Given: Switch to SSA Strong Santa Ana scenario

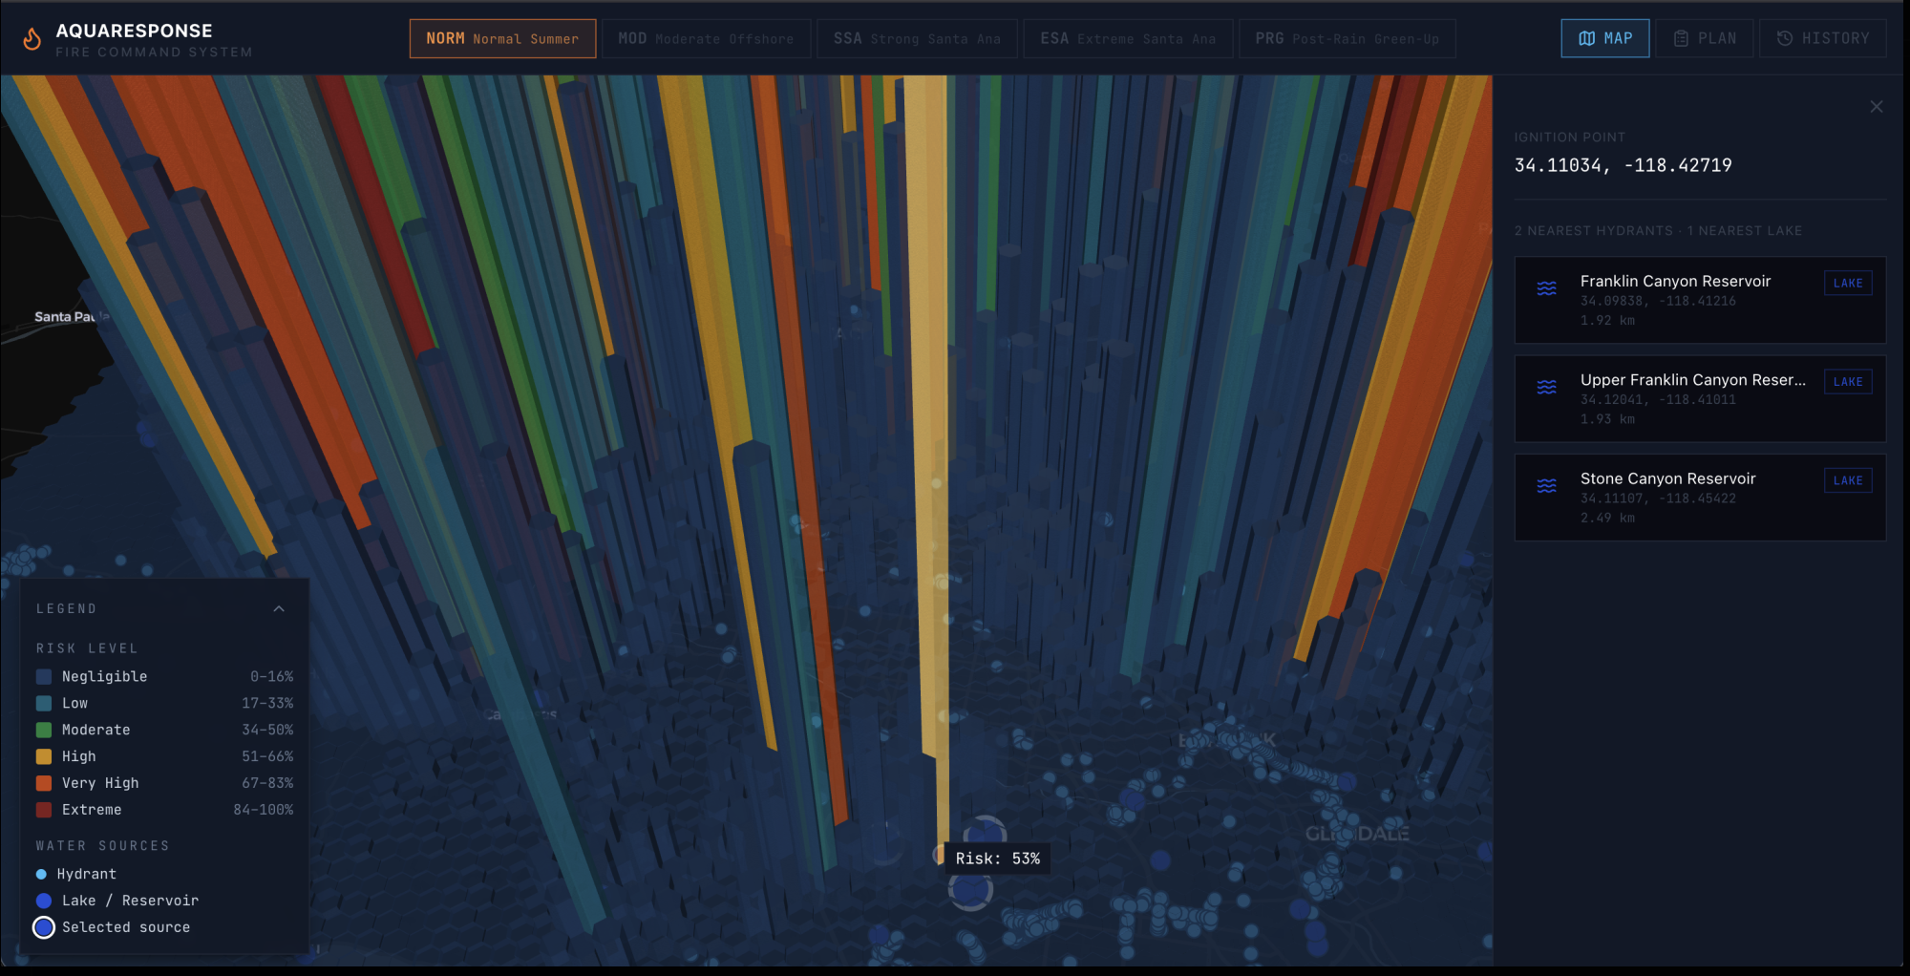Looking at the screenshot, I should click(x=917, y=39).
